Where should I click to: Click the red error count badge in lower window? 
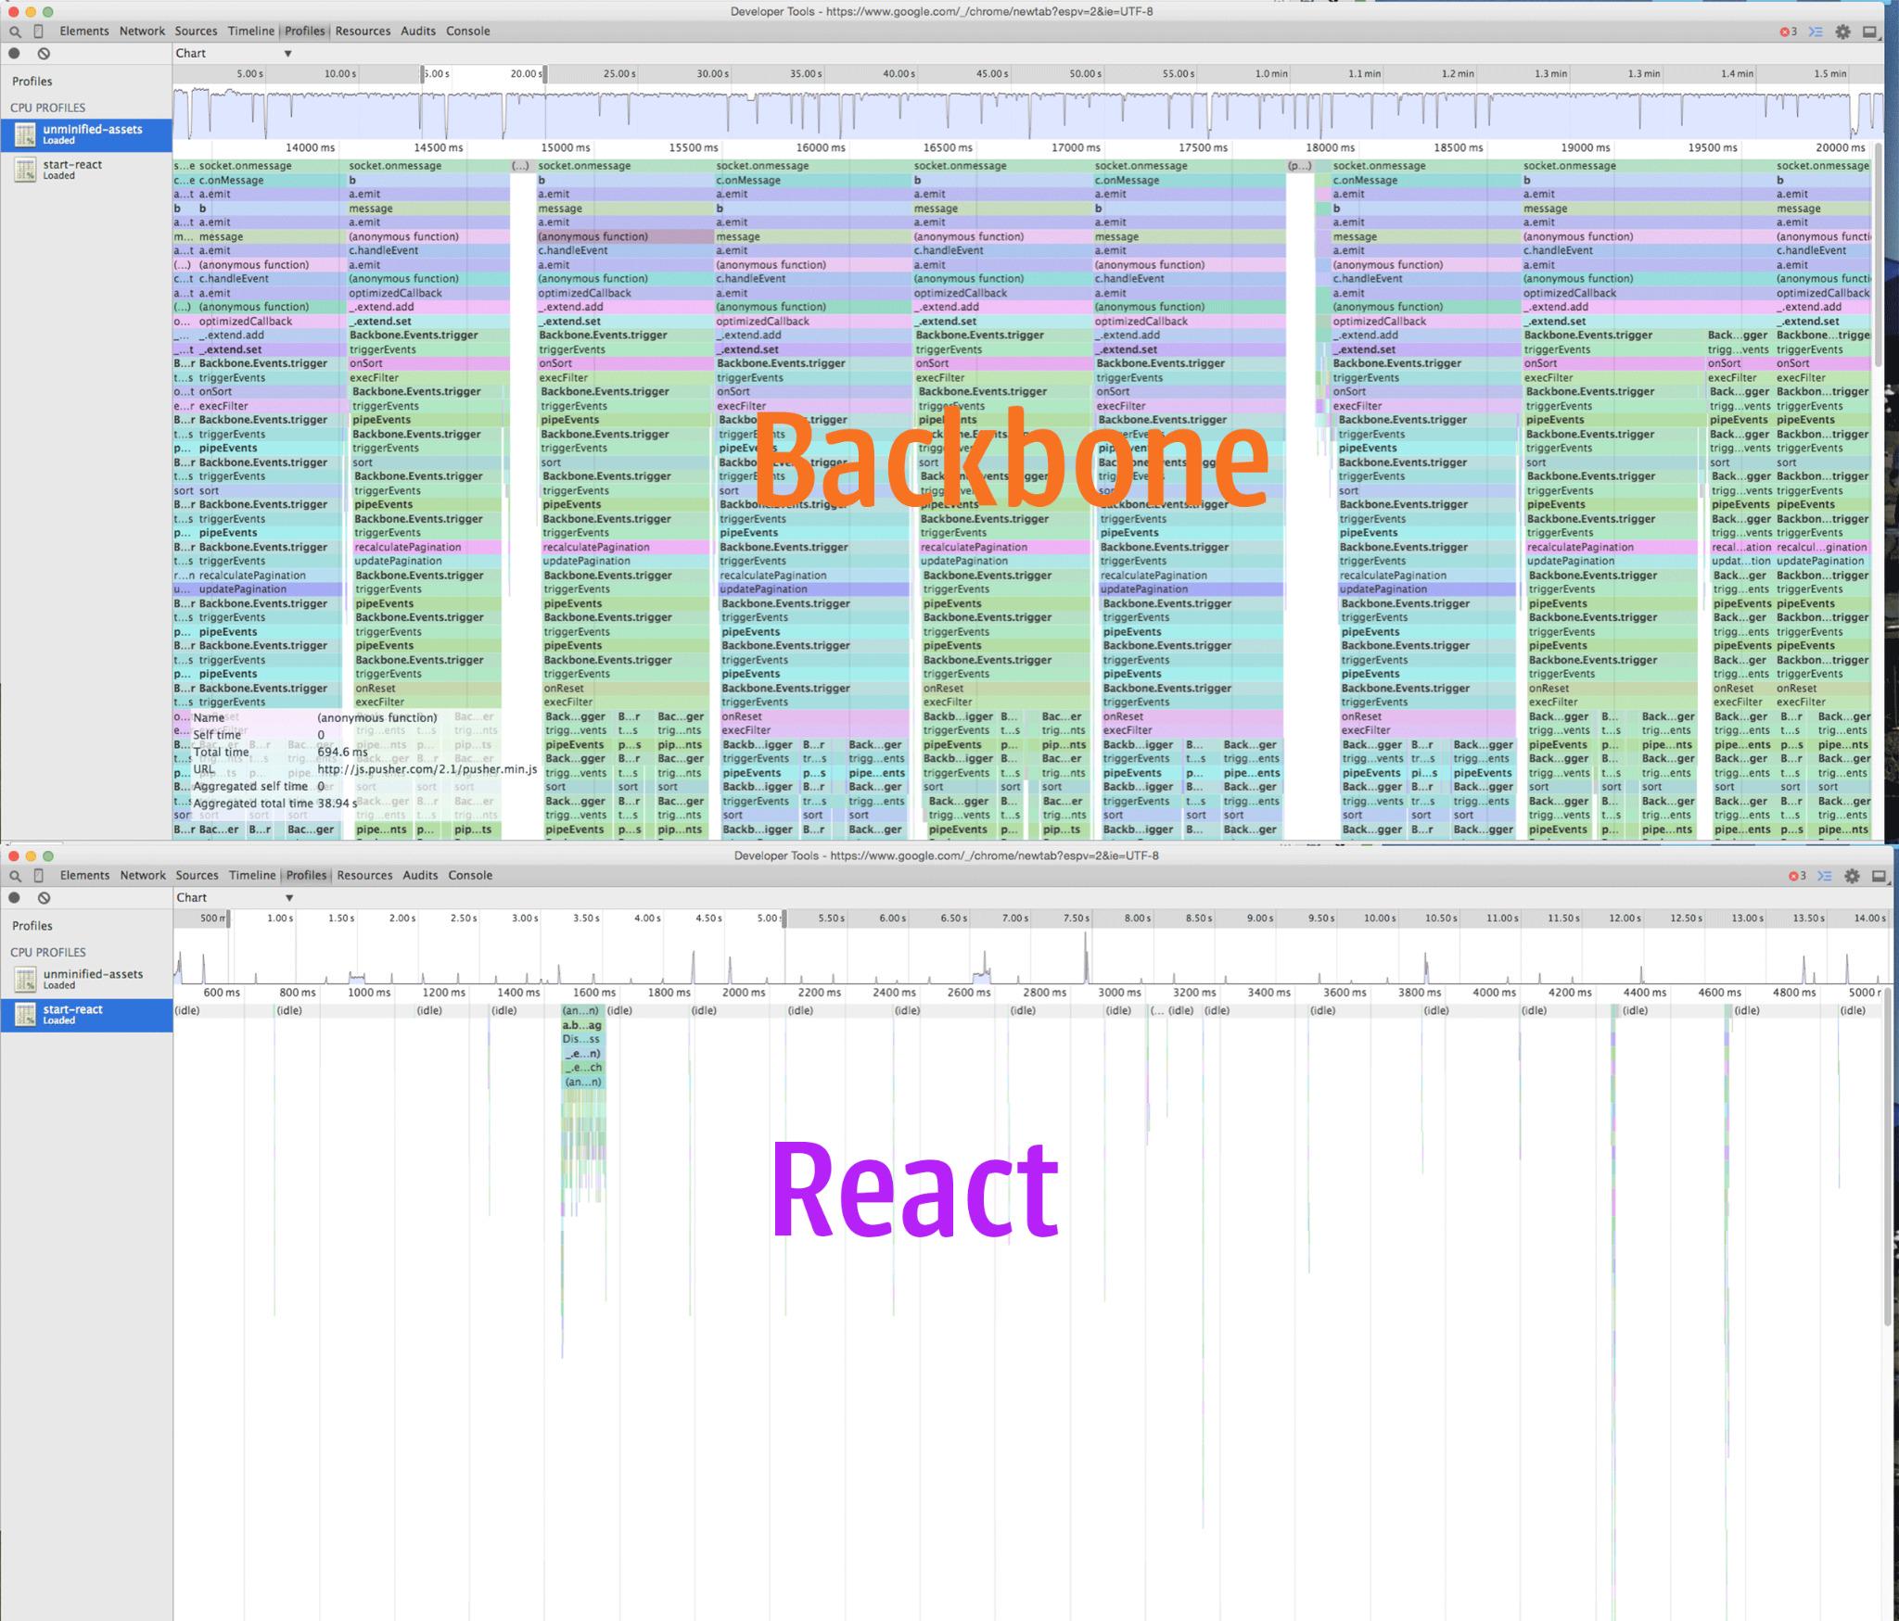[1797, 876]
